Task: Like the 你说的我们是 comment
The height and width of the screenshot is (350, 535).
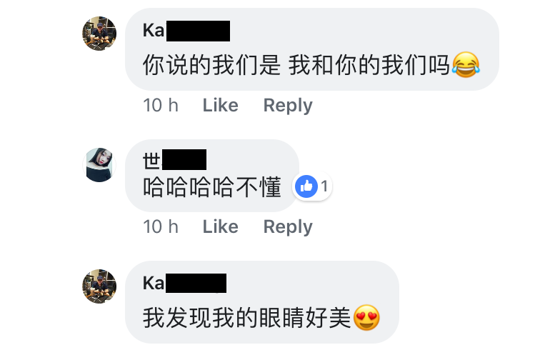Action: point(221,105)
